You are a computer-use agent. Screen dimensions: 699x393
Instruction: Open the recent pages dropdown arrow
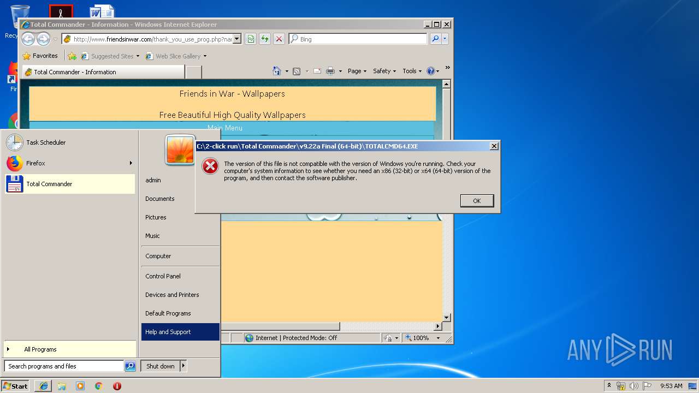pos(55,39)
